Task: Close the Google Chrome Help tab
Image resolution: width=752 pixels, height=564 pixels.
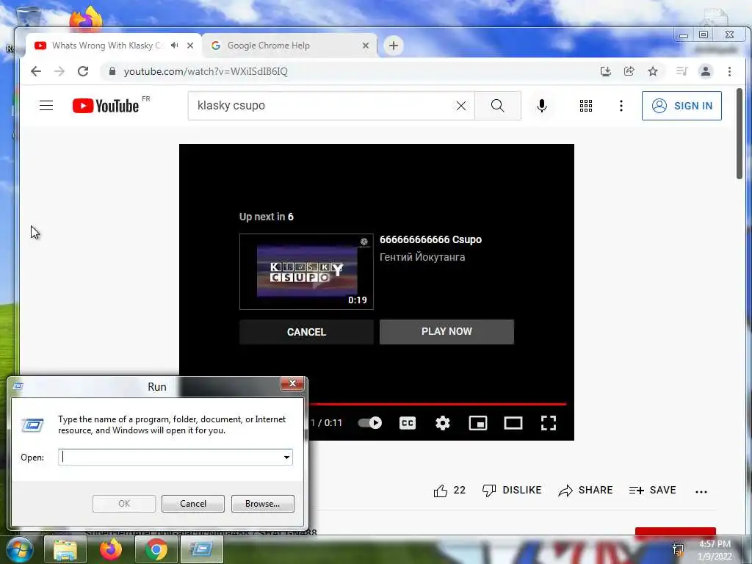Action: click(x=366, y=46)
